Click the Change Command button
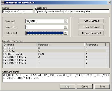This screenshot has width=112, height=91. (x=91, y=33)
